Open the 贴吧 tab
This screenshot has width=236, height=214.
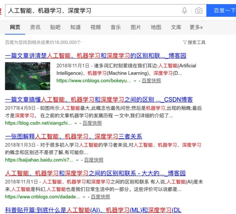[55, 27]
